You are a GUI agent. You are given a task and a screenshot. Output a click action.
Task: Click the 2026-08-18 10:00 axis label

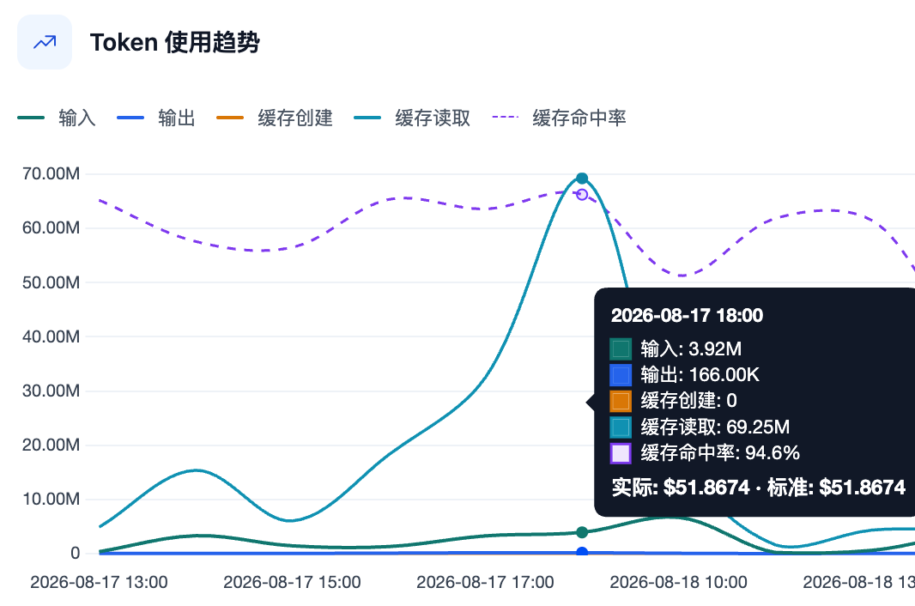coord(678,582)
